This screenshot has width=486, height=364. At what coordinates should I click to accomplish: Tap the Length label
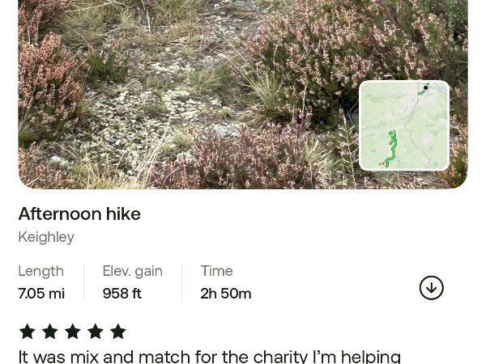[x=41, y=271]
